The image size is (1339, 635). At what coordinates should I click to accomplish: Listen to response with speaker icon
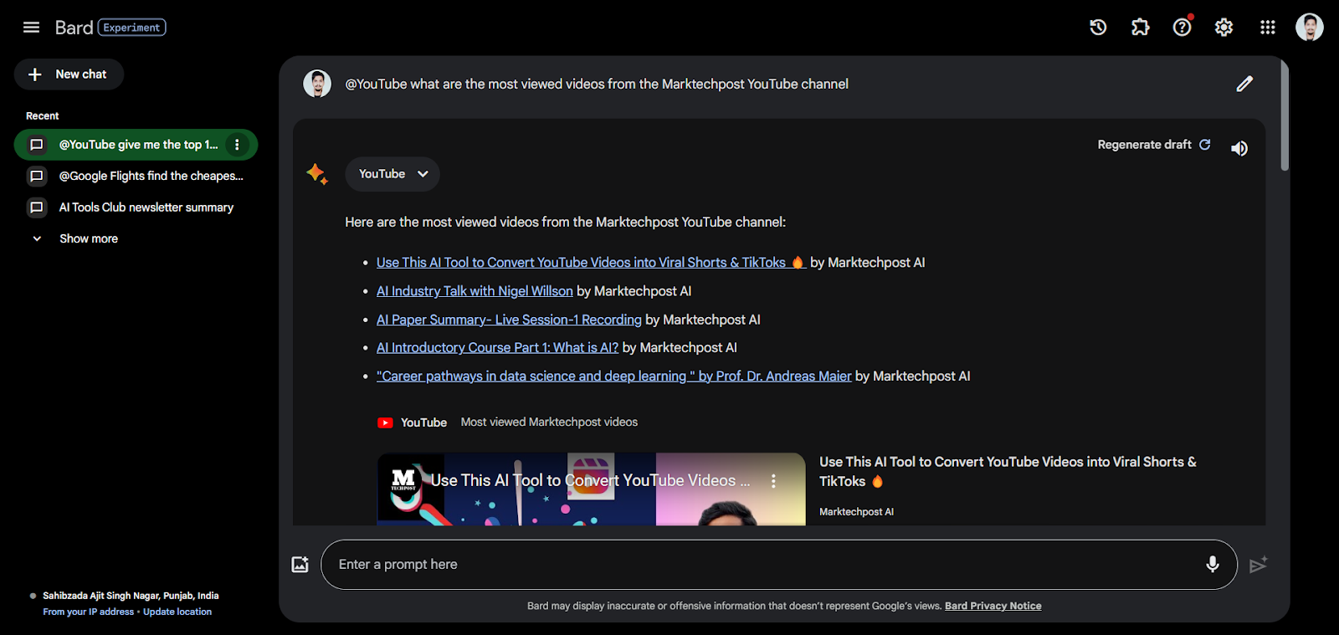[x=1239, y=148]
